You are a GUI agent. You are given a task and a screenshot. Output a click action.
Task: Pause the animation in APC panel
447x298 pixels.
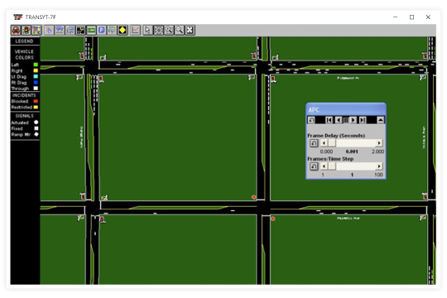point(346,120)
